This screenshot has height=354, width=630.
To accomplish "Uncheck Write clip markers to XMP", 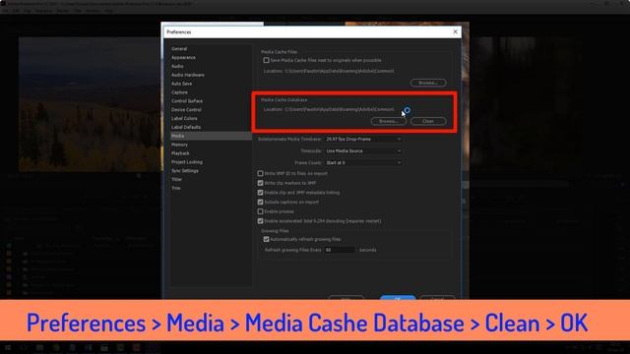I will [x=260, y=183].
